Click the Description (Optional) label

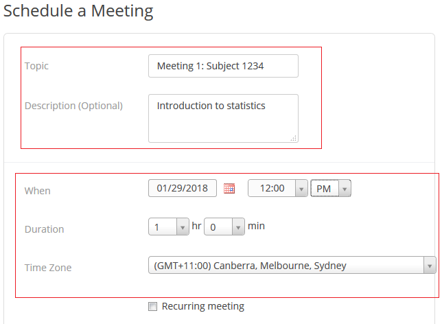(73, 106)
